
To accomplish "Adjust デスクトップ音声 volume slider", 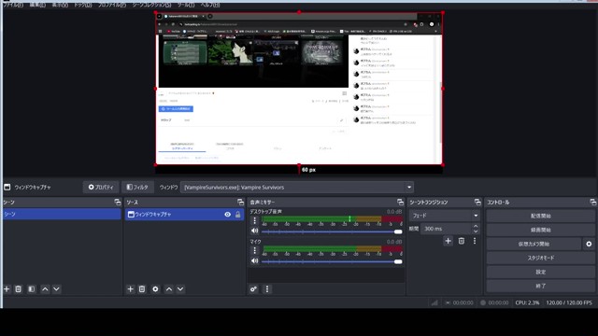I will coord(332,231).
